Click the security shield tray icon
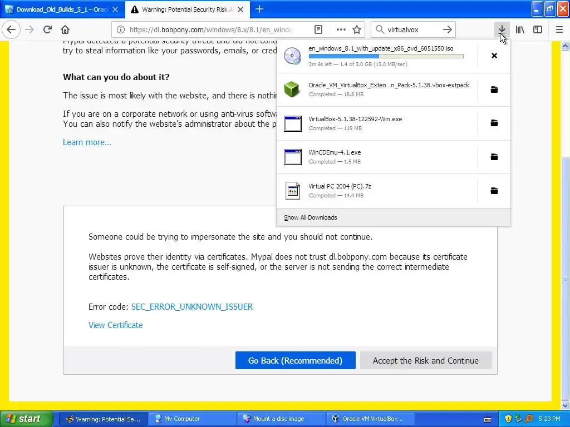 (x=508, y=419)
